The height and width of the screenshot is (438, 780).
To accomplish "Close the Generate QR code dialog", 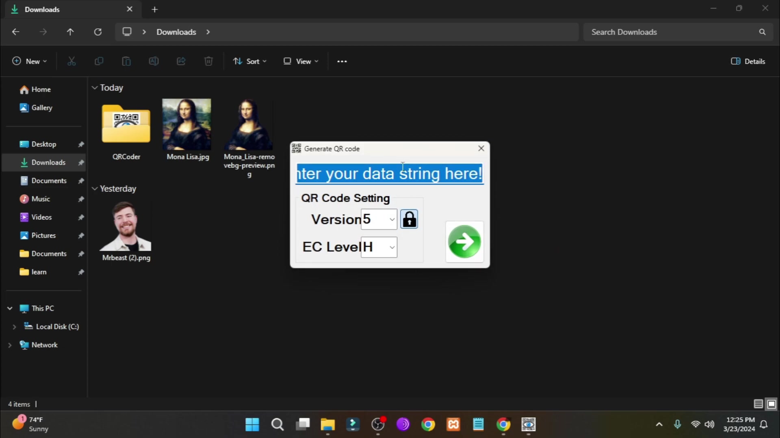I will (481, 148).
